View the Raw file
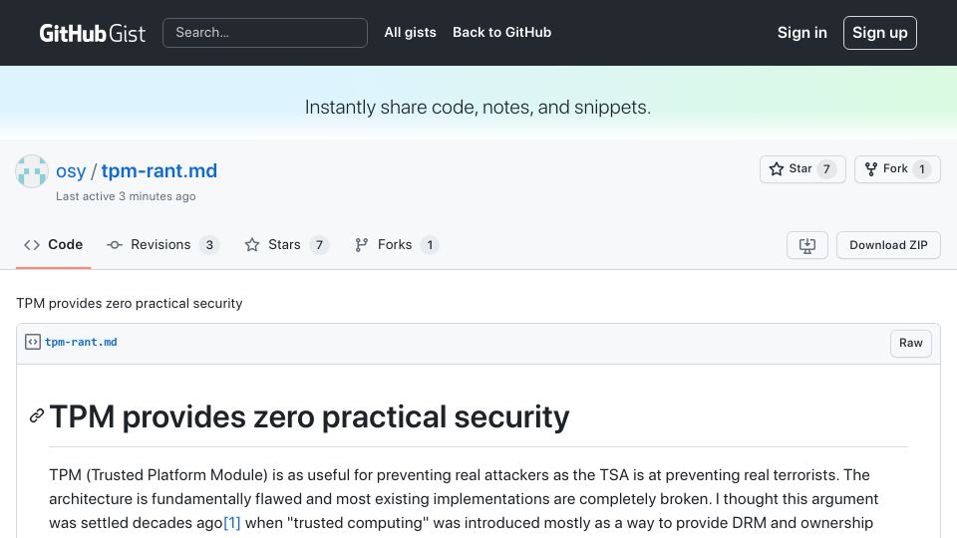Screen dimensions: 957x538 point(910,343)
